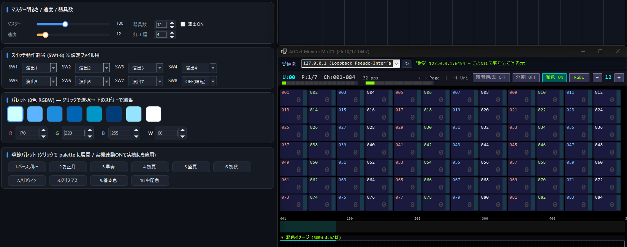Toggle the 混色 ON button
Screen dimensions: 627x247
point(554,77)
